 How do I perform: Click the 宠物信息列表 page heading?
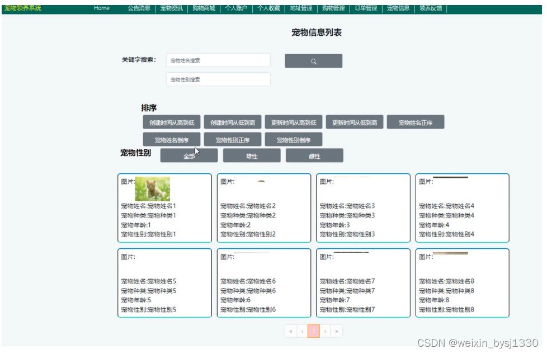point(317,32)
